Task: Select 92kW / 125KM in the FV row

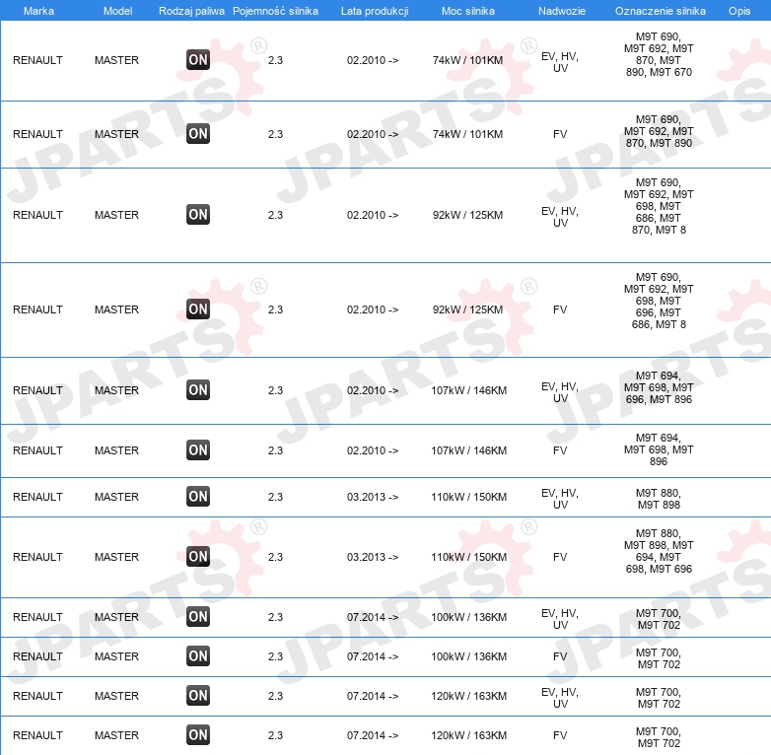Action: click(x=467, y=309)
